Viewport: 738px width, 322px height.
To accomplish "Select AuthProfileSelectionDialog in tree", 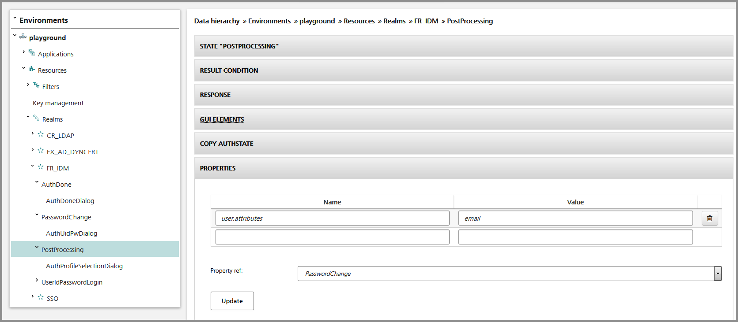I will click(x=84, y=266).
